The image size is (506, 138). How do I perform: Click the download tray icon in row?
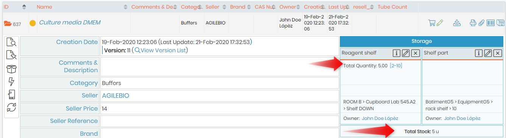[x=457, y=23]
